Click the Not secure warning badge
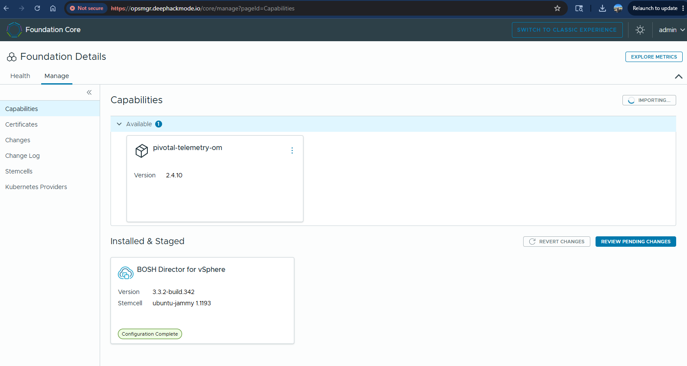Screen dimensions: 687x366 pos(87,8)
